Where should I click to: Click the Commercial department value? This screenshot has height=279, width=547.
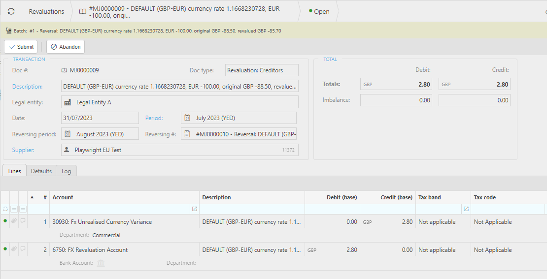(x=106, y=235)
